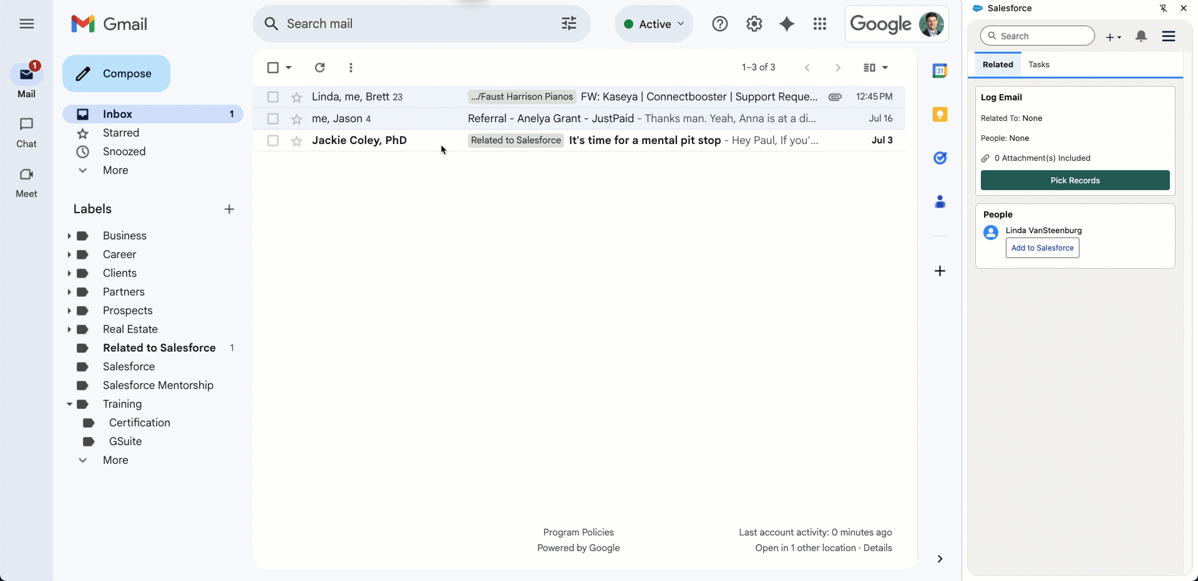
Task: Expand the Prospects label
Action: click(x=69, y=310)
